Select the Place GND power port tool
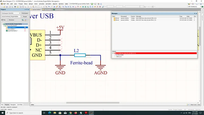204x115 pixels. click(x=75, y=7)
